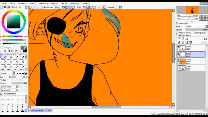Create a new layer folder
Viewport: 208px width, 117px height.
tap(187, 39)
